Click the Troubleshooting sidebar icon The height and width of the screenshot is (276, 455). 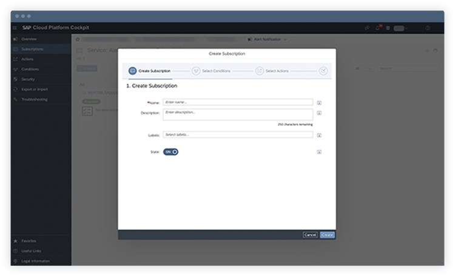[16, 99]
